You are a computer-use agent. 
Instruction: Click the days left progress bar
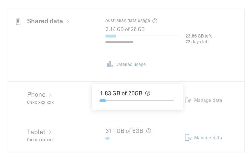(x=142, y=42)
